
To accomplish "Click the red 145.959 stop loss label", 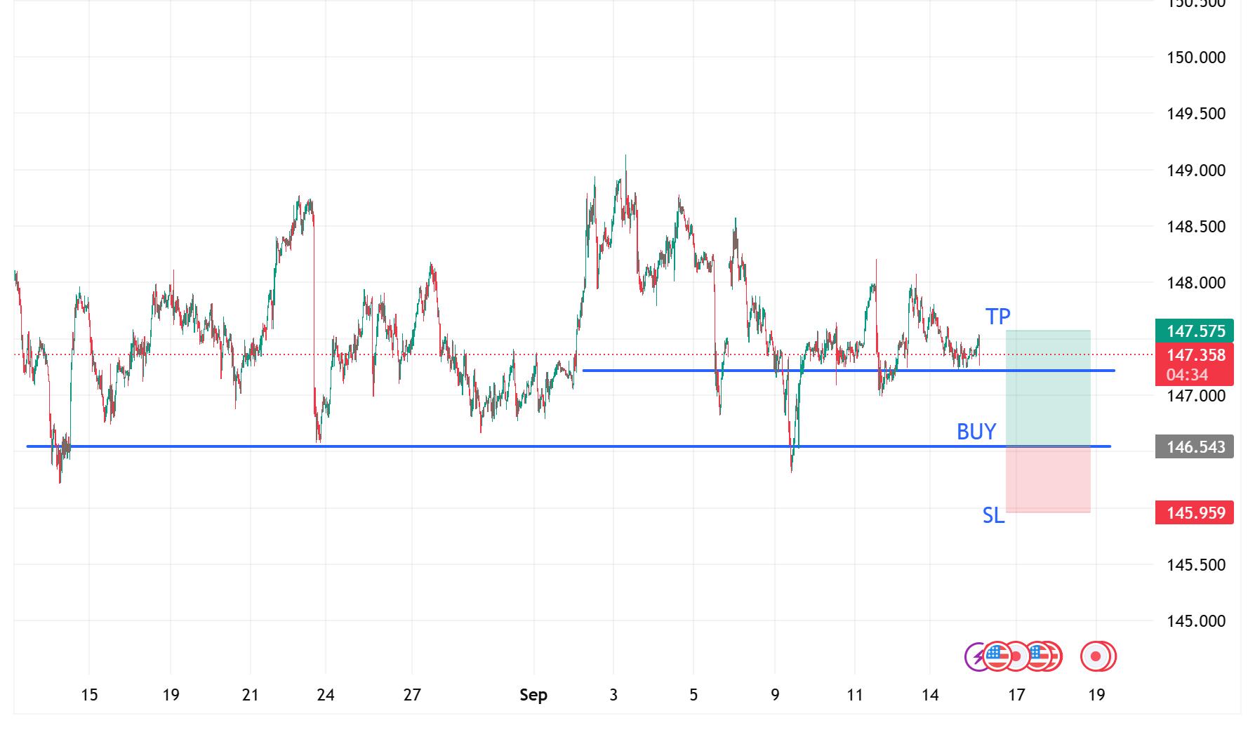I will tap(1195, 513).
